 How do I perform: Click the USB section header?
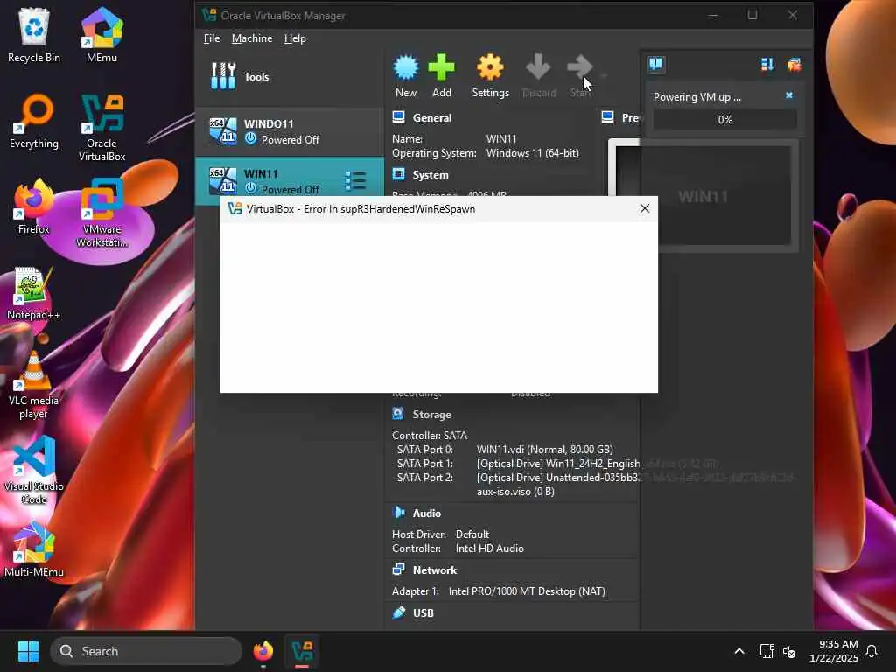(x=423, y=613)
